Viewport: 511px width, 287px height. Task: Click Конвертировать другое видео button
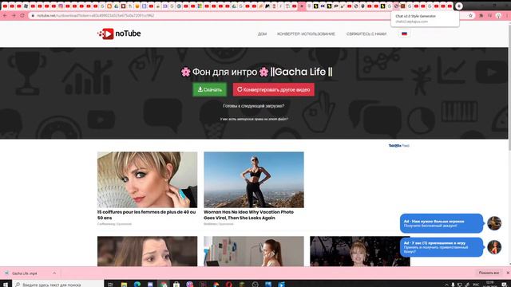click(273, 89)
